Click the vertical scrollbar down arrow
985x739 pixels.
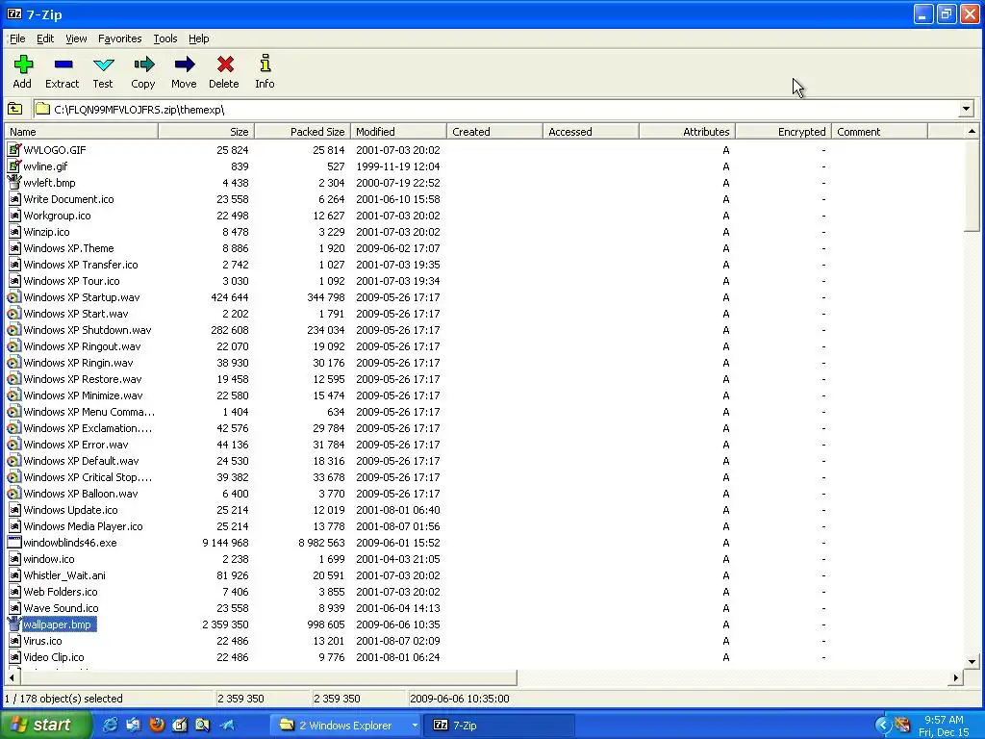point(972,661)
